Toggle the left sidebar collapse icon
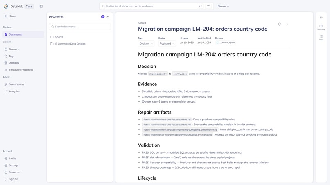 coord(41,6)
